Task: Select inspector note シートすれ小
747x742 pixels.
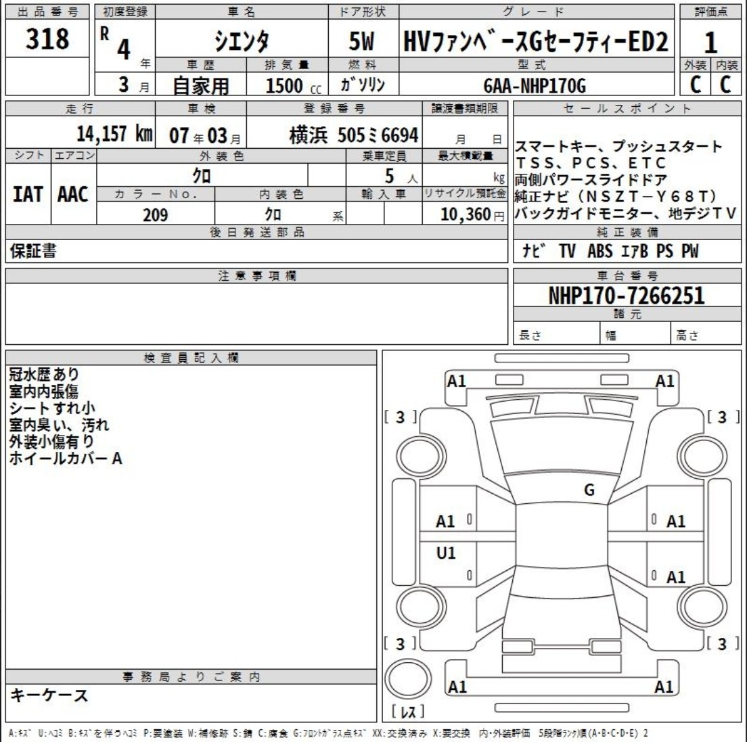Action: (52, 408)
